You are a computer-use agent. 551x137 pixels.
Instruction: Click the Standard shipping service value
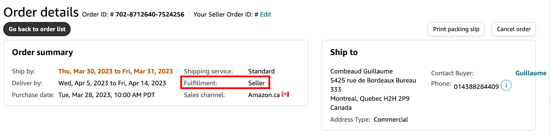261,71
